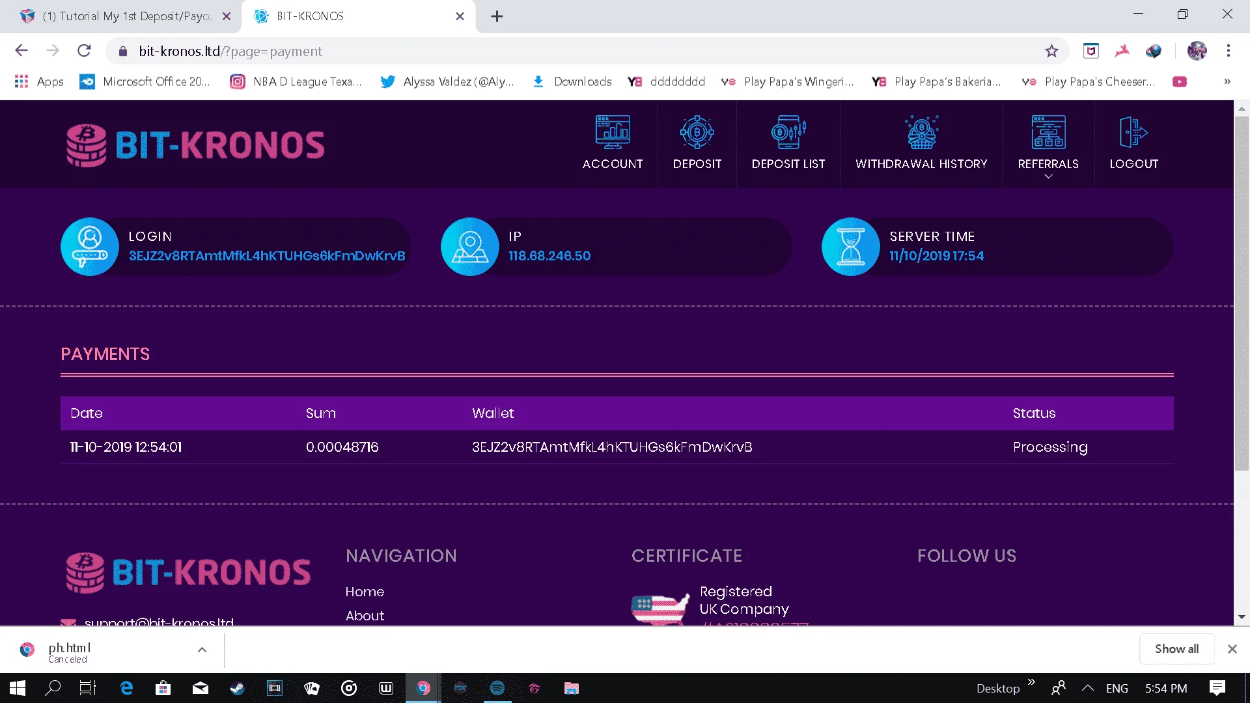
Task: Open the Referrals menu icon
Action: pos(1048,131)
